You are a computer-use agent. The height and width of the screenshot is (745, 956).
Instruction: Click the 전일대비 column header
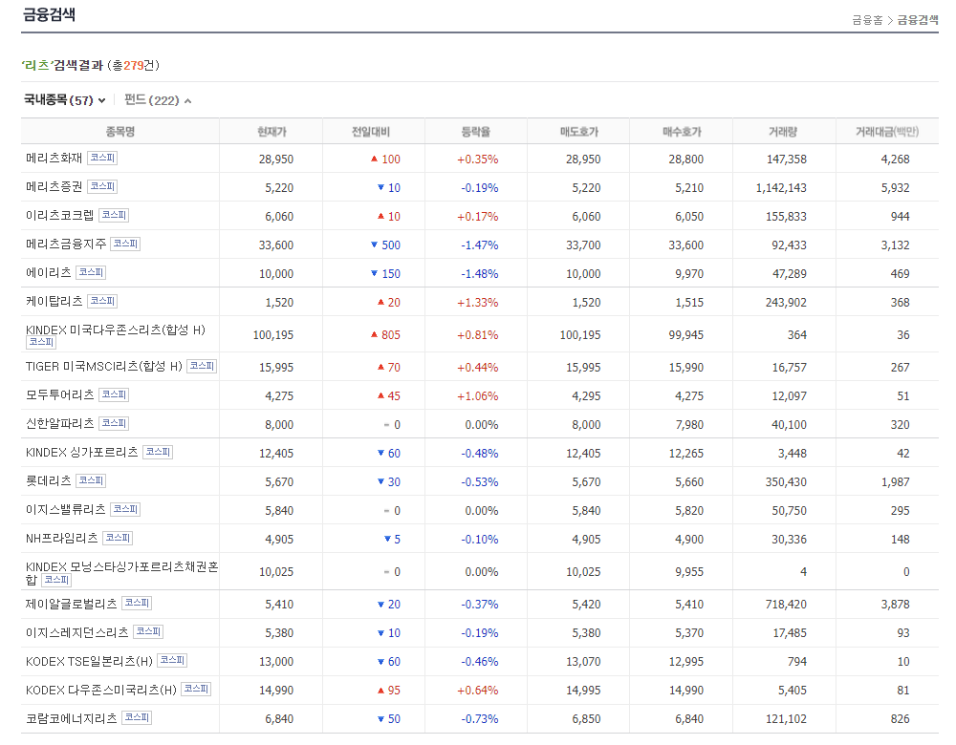[371, 132]
